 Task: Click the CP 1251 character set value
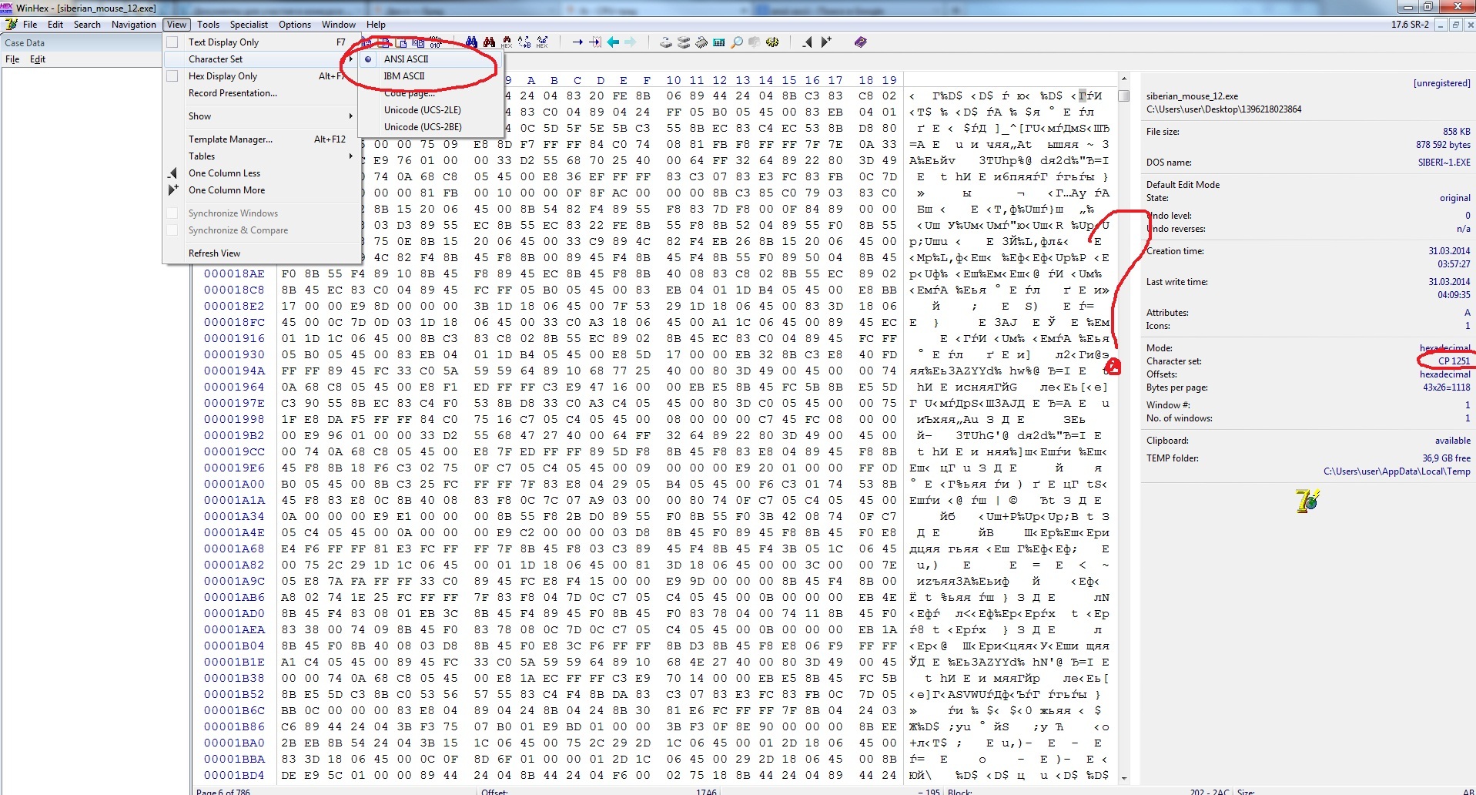coord(1454,361)
